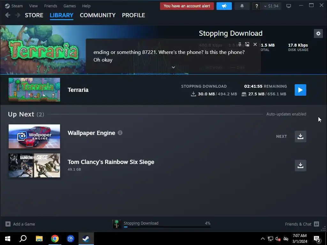Click the Stopping Download progress bar
Image resolution: width=327 pixels, height=245 pixels.
point(167,227)
